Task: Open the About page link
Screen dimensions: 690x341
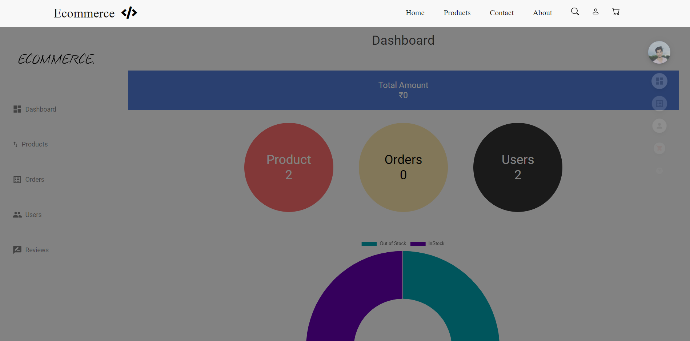Action: [x=542, y=13]
